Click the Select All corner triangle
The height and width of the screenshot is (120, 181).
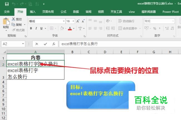(4, 52)
